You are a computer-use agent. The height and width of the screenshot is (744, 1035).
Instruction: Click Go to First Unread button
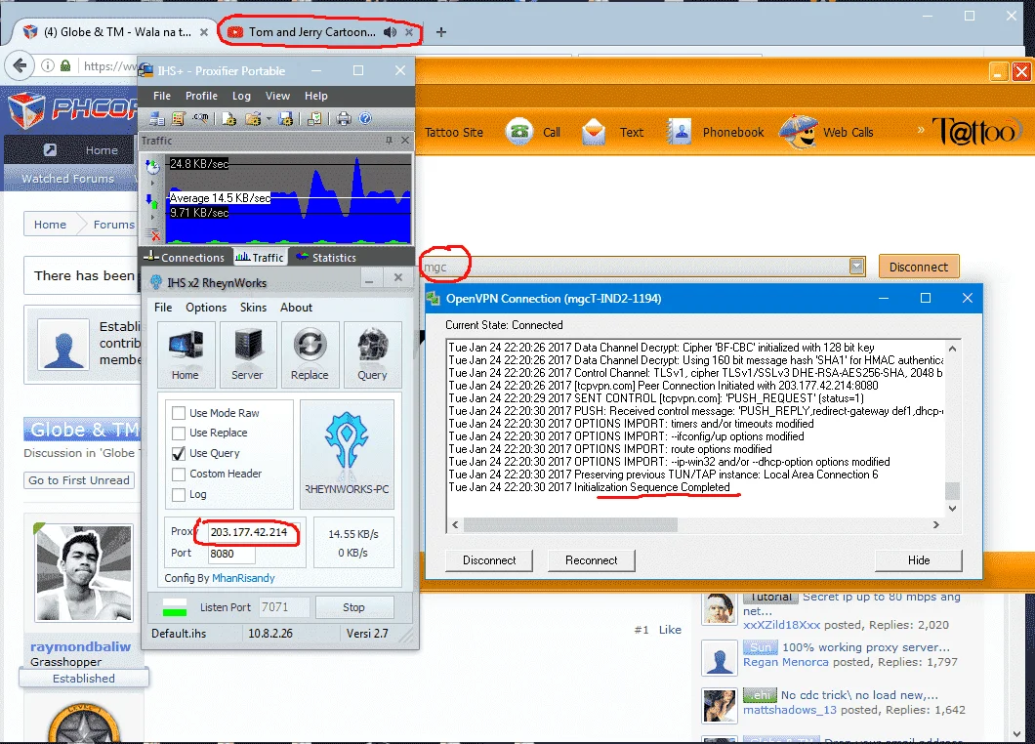[x=79, y=480]
